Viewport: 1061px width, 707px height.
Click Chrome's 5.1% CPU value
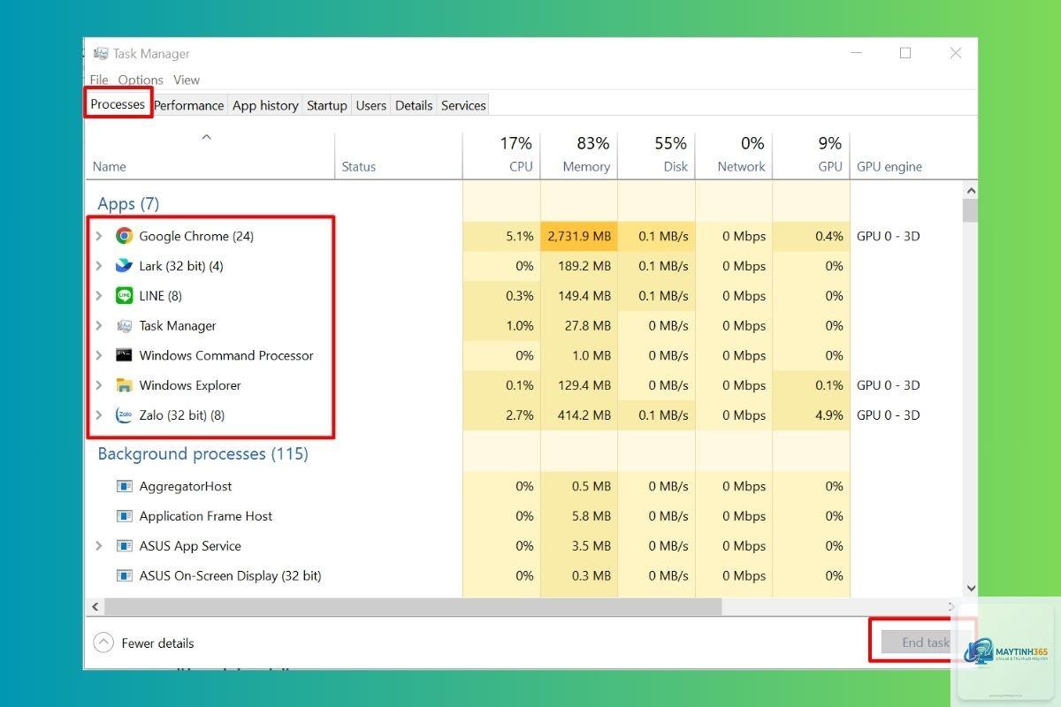coord(520,236)
